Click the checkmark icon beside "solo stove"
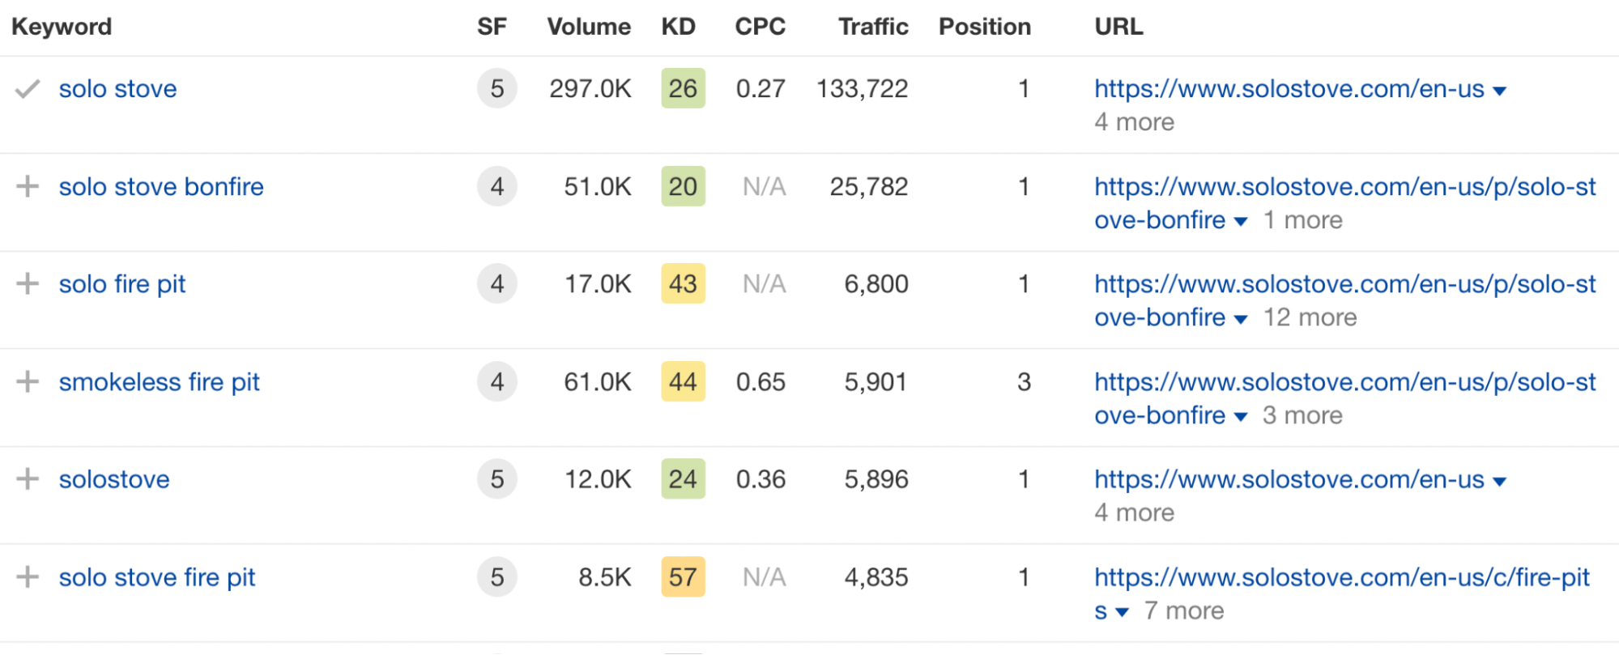 pyautogui.click(x=28, y=89)
